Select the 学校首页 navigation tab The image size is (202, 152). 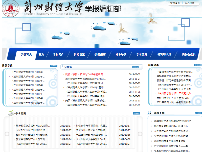(26, 54)
